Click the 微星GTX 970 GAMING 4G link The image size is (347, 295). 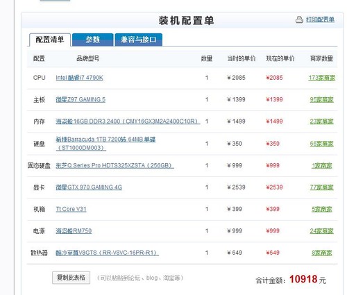[89, 187]
